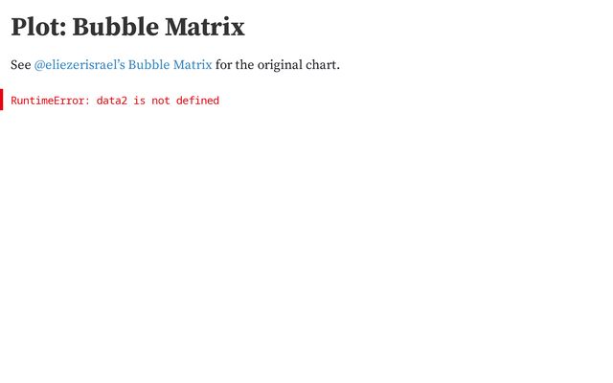This screenshot has width=613, height=383.
Task: Click the red vertical bar beside the error
Action: tap(2, 100)
